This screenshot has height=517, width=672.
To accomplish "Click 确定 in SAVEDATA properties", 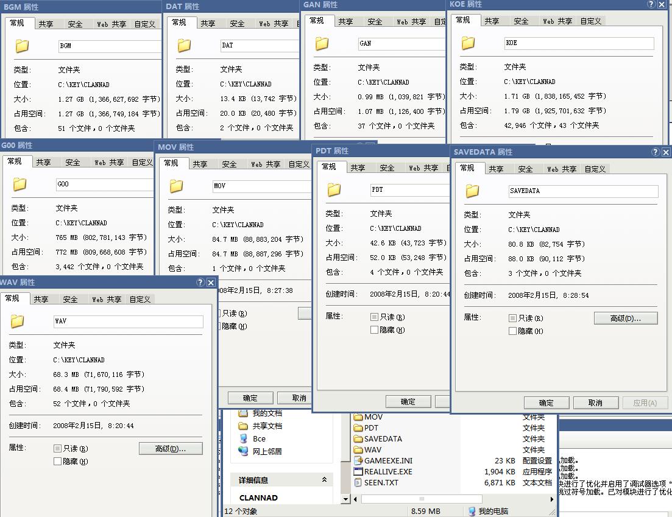I will (546, 403).
